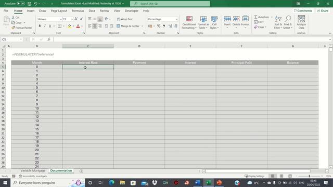Open the Fill dropdown
This screenshot has height=187, width=333.
[x=259, y=22]
